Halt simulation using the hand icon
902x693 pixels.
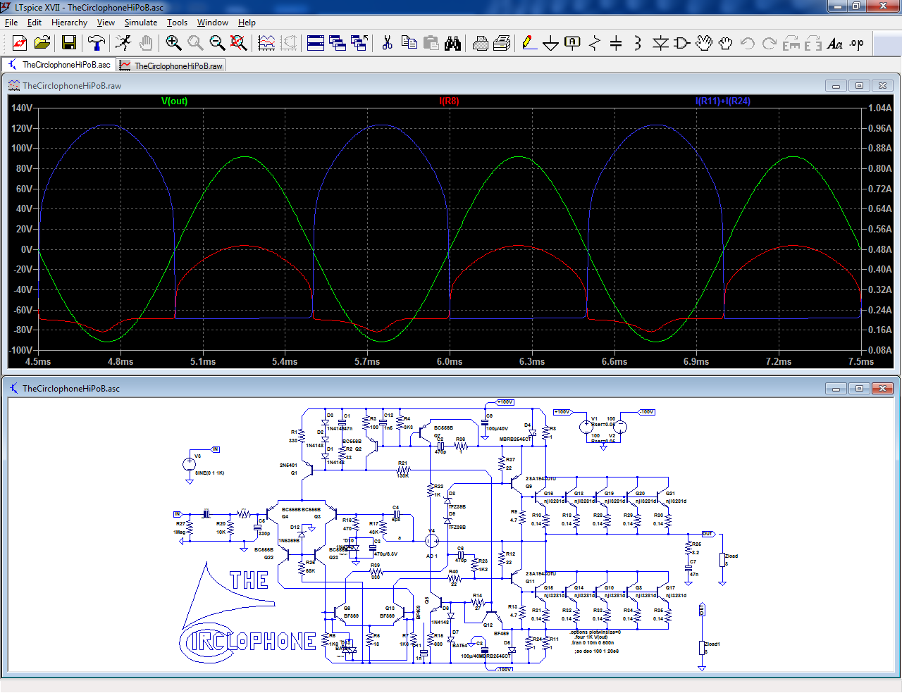[x=145, y=44]
